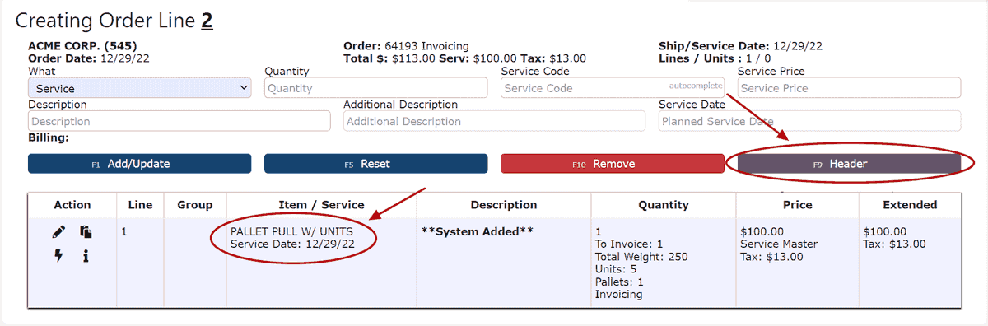Click into the Service Code autocomplete field
This screenshot has height=326, width=988.
tap(612, 88)
